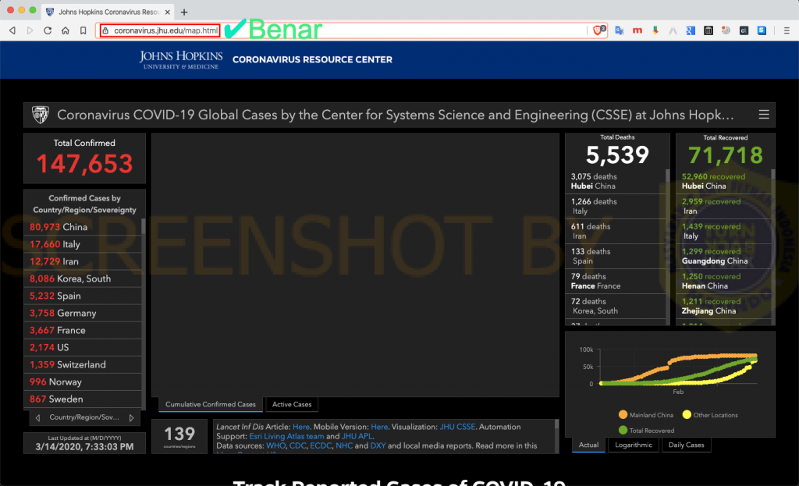Screen dimensions: 799x486
Task: Select the '3,758 Germany' row
Action: pyautogui.click(x=83, y=314)
